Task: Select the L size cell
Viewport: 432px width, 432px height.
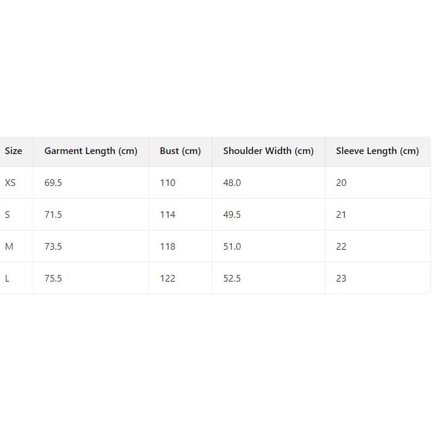Action: 7,279
